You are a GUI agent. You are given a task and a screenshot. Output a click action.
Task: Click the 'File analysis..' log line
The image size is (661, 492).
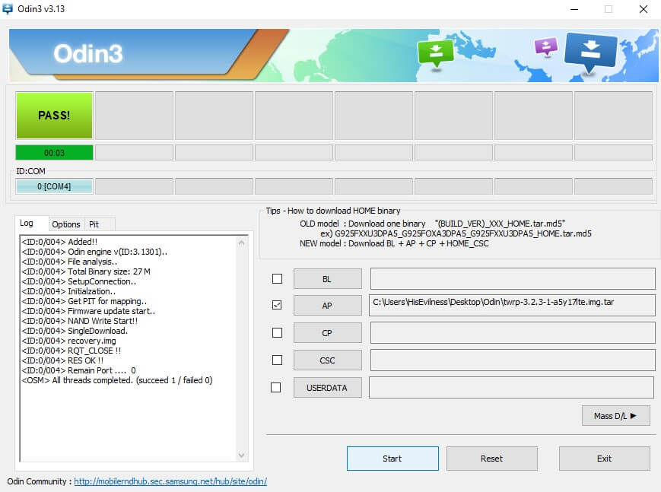[69, 262]
